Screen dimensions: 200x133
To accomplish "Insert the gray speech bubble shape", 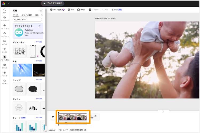I will 19,89.
